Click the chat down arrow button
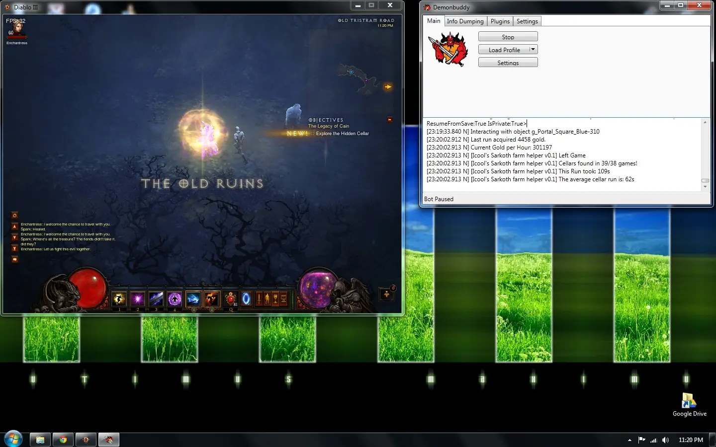Screen dimensions: 716x447 point(14,237)
